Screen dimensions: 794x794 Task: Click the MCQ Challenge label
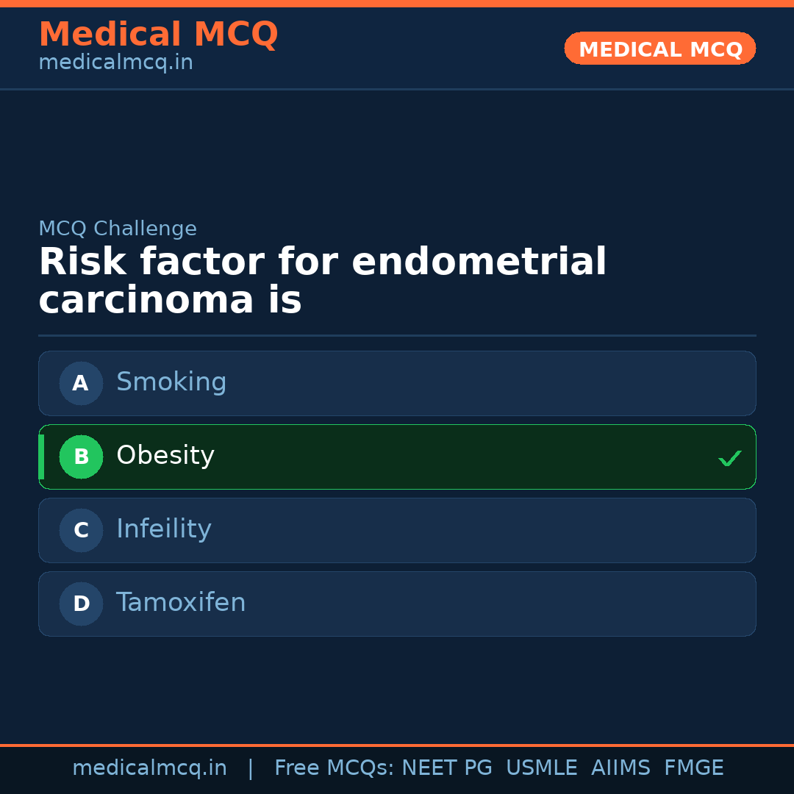[118, 229]
